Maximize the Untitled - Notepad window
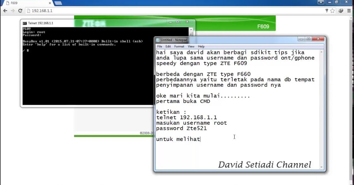This screenshot has width=354, height=185. click(309, 39)
